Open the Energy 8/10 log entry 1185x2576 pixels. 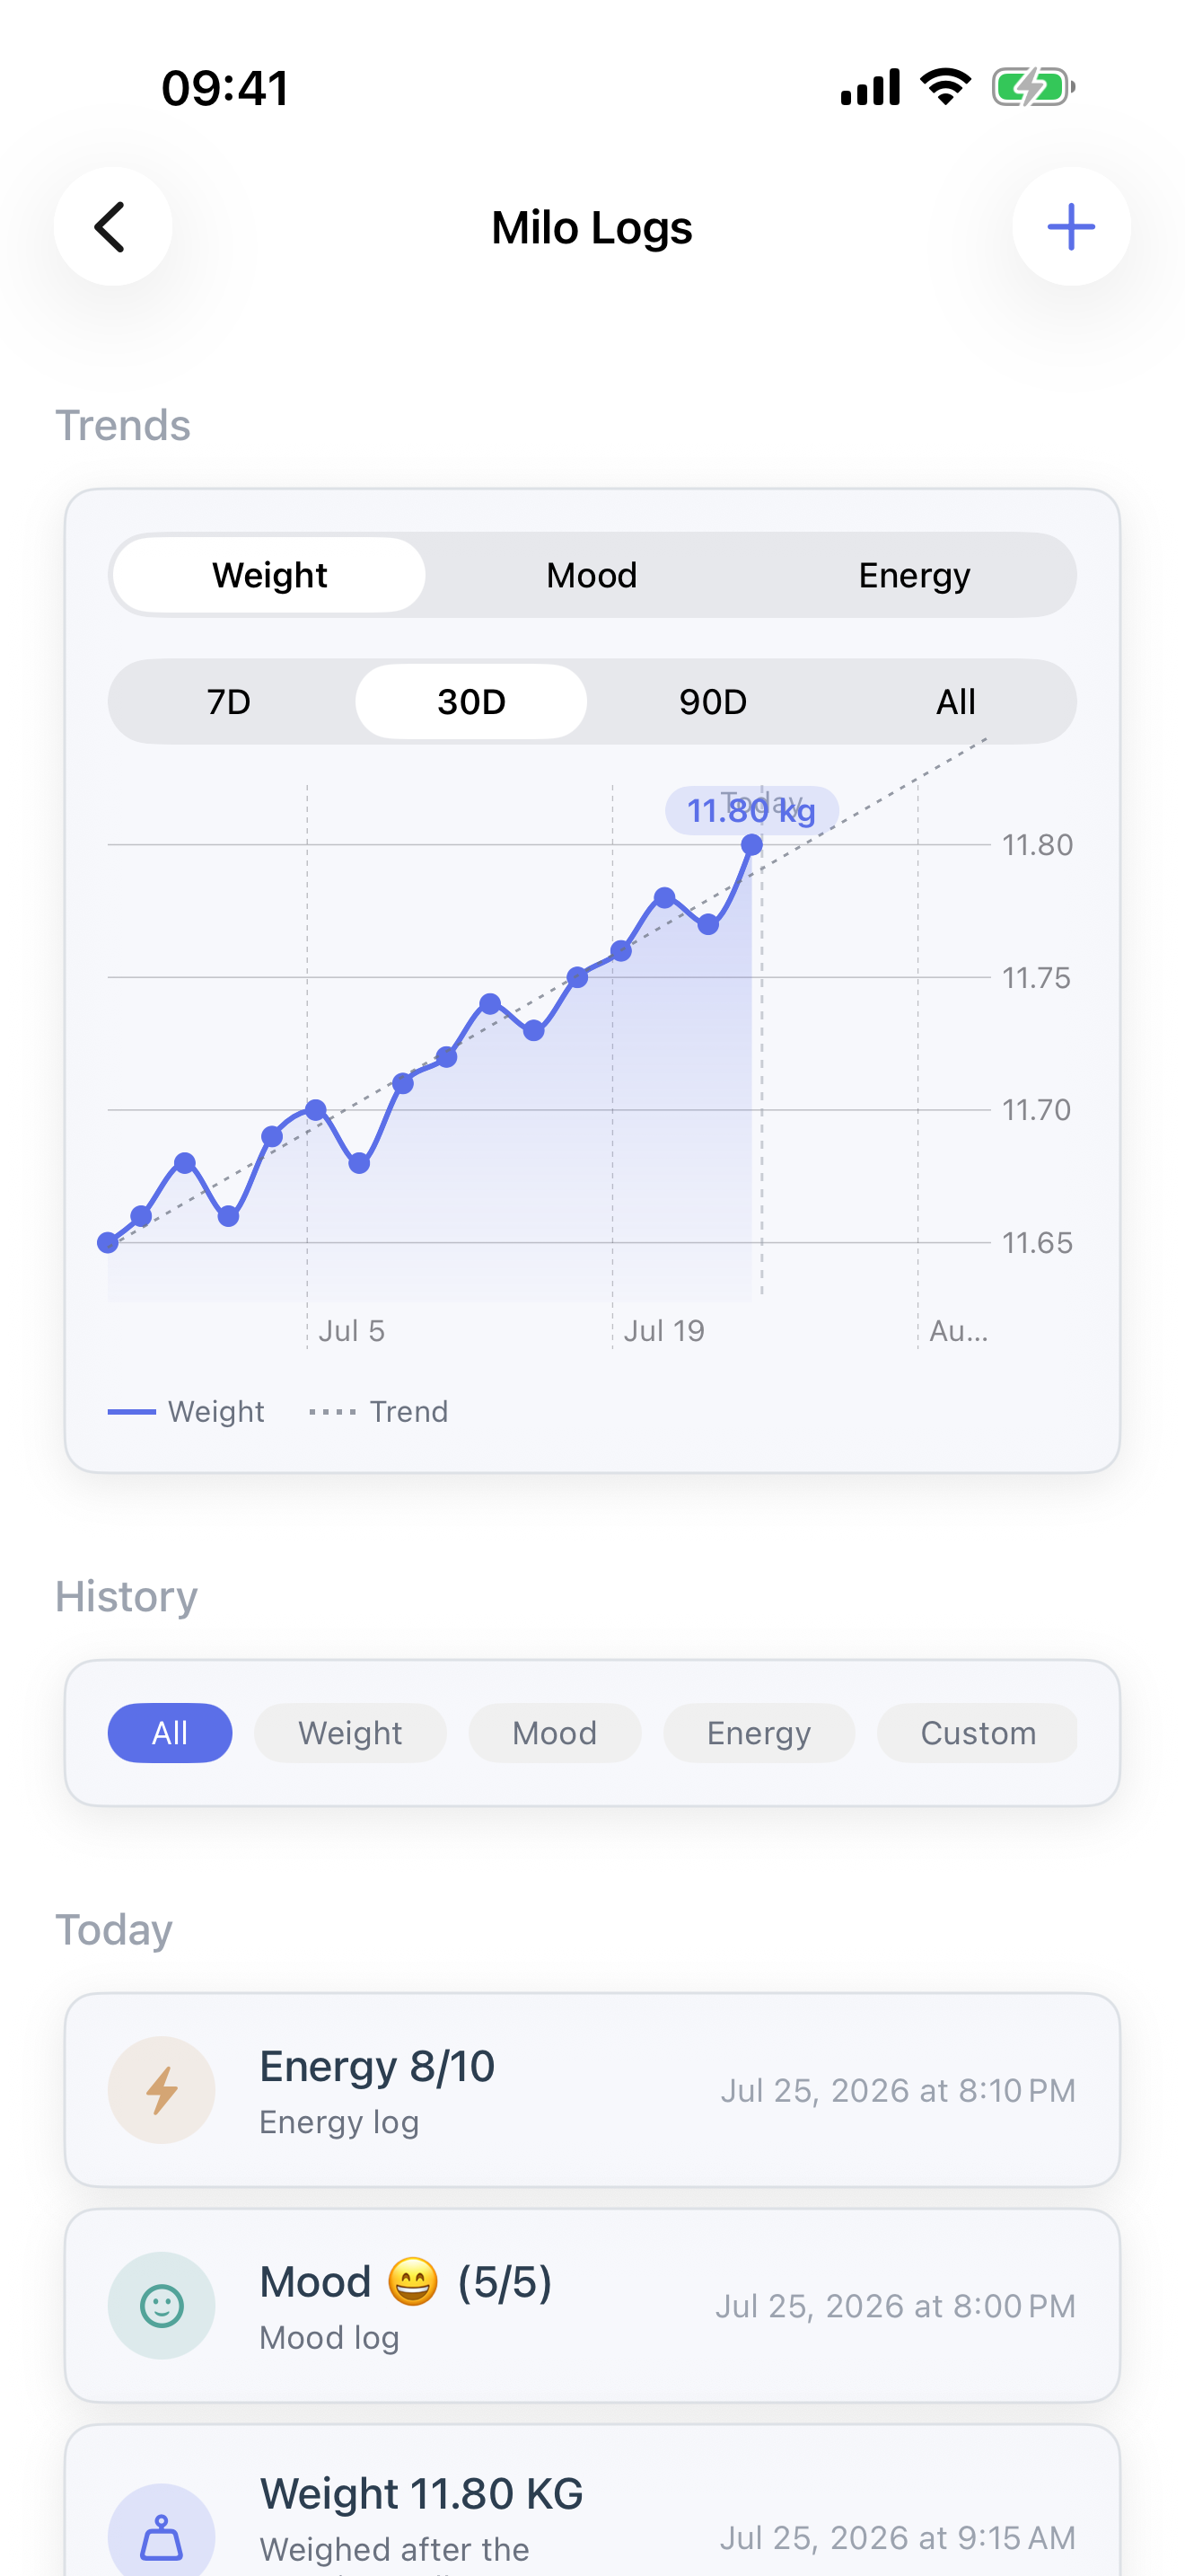[592, 2090]
